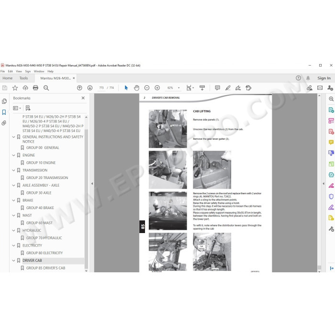Zoom out with minus icon
Screen dimensions: 335x335
coord(147,88)
